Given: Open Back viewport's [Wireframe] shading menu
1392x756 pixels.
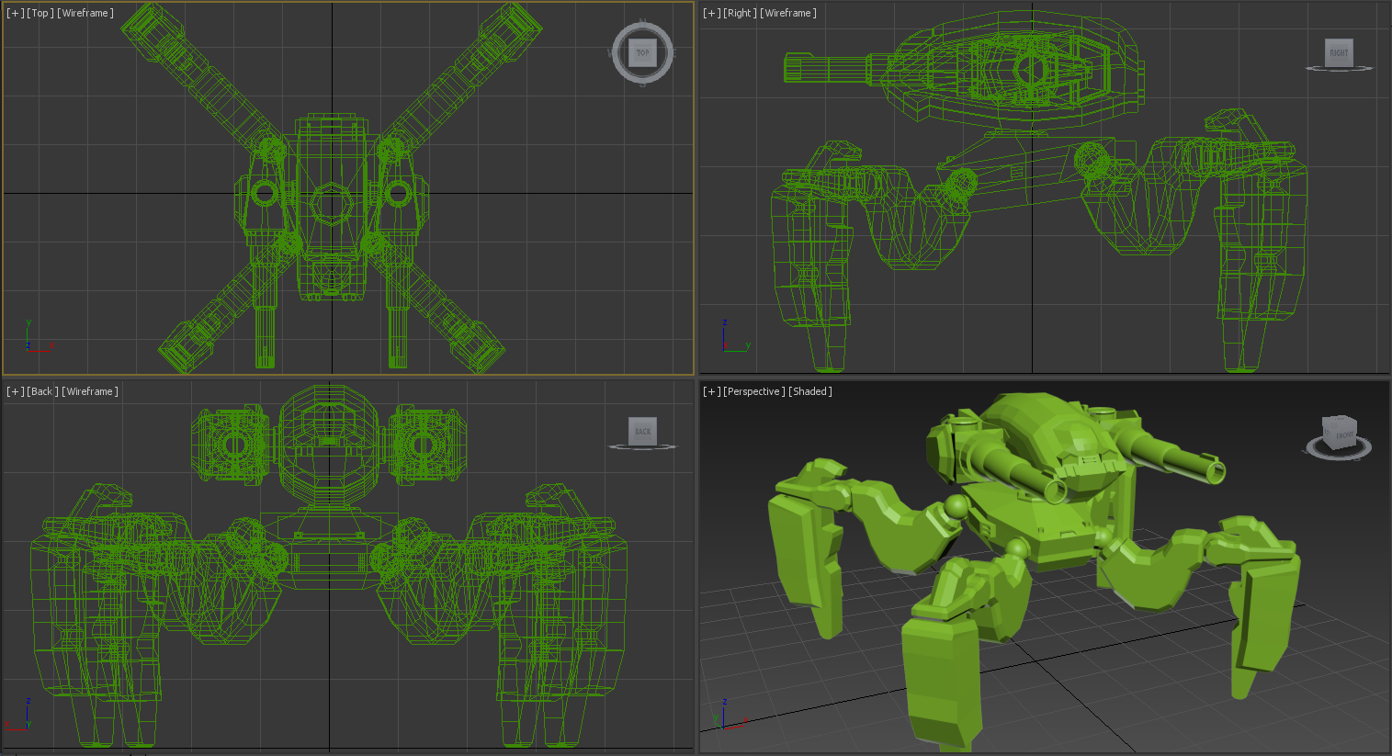Looking at the screenshot, I should 90,391.
